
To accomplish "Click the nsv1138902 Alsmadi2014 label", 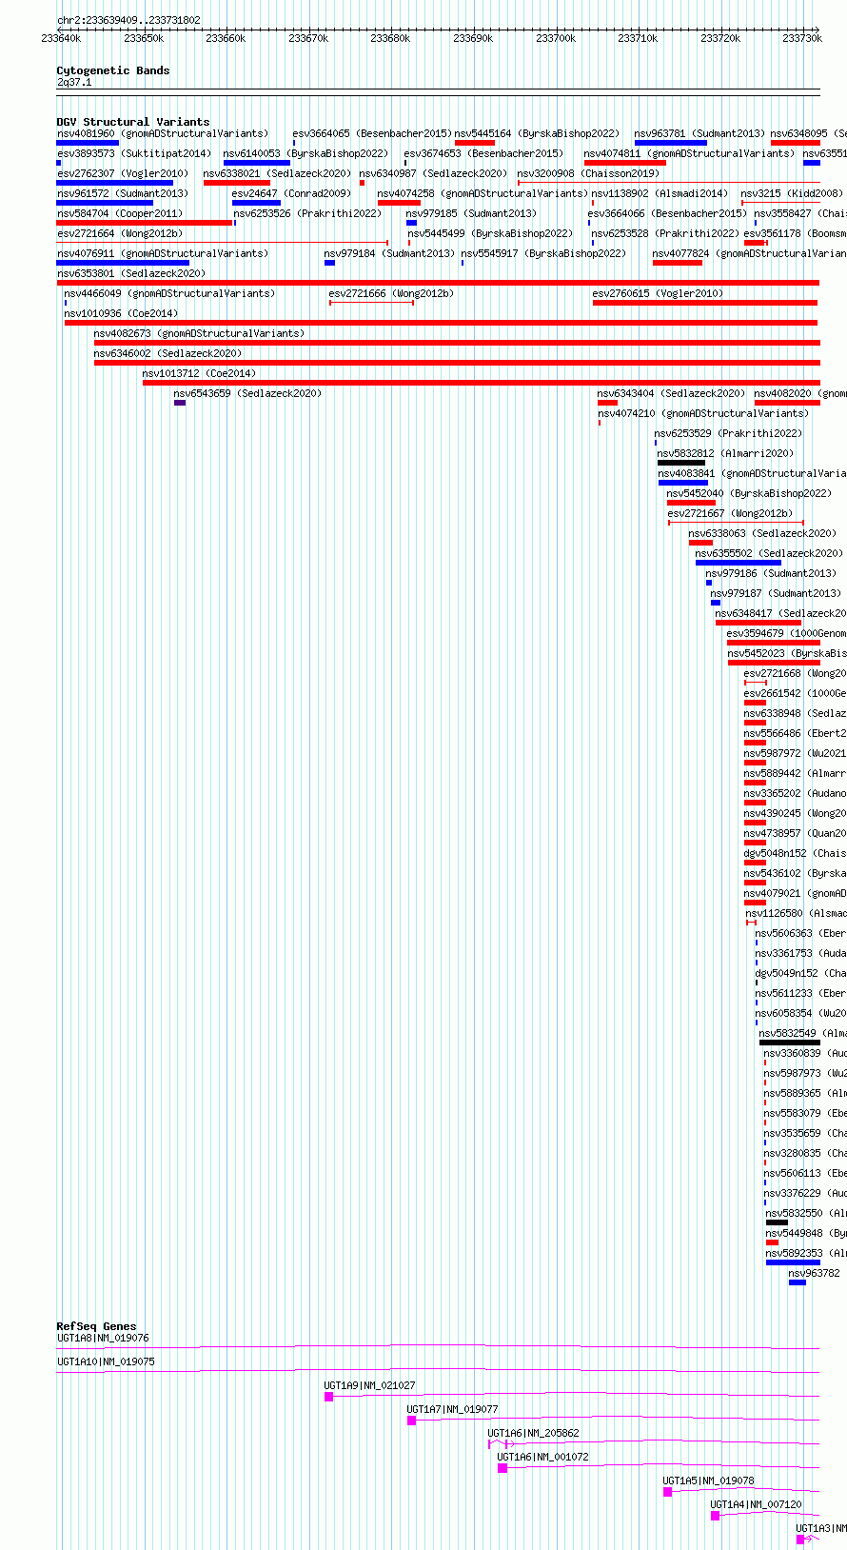I will (660, 193).
